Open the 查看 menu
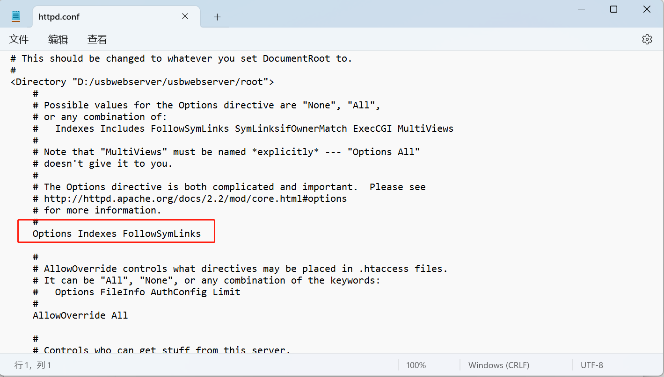664x377 pixels. pos(97,40)
